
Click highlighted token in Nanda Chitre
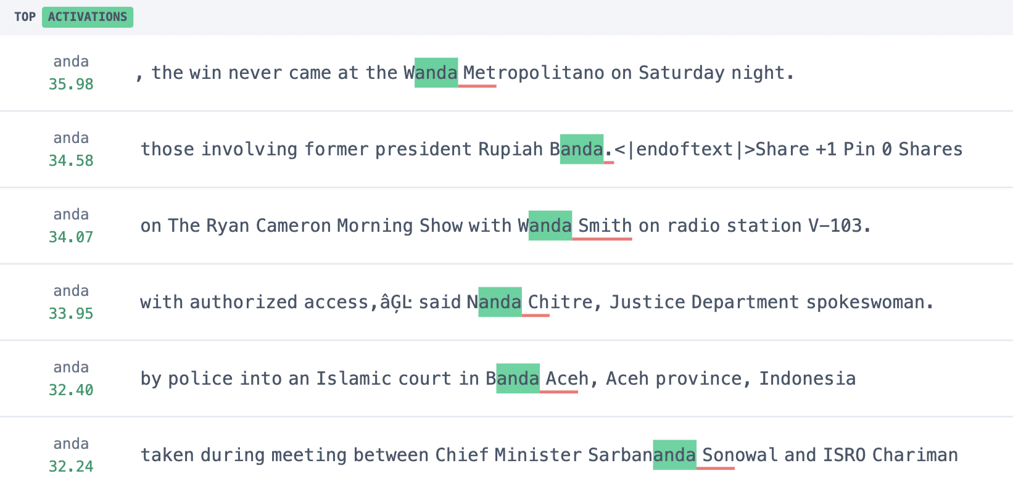tap(500, 302)
